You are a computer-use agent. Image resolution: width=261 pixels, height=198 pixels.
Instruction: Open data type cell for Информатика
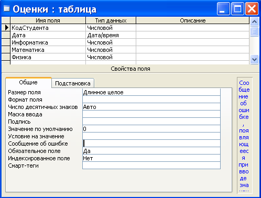pos(111,42)
